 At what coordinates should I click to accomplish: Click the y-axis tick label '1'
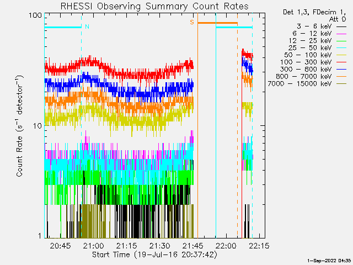(40, 236)
